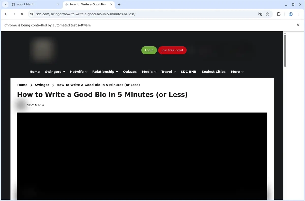Open Chrome three-dot menu
Image resolution: width=305 pixels, height=201 pixels.
pos(299,14)
